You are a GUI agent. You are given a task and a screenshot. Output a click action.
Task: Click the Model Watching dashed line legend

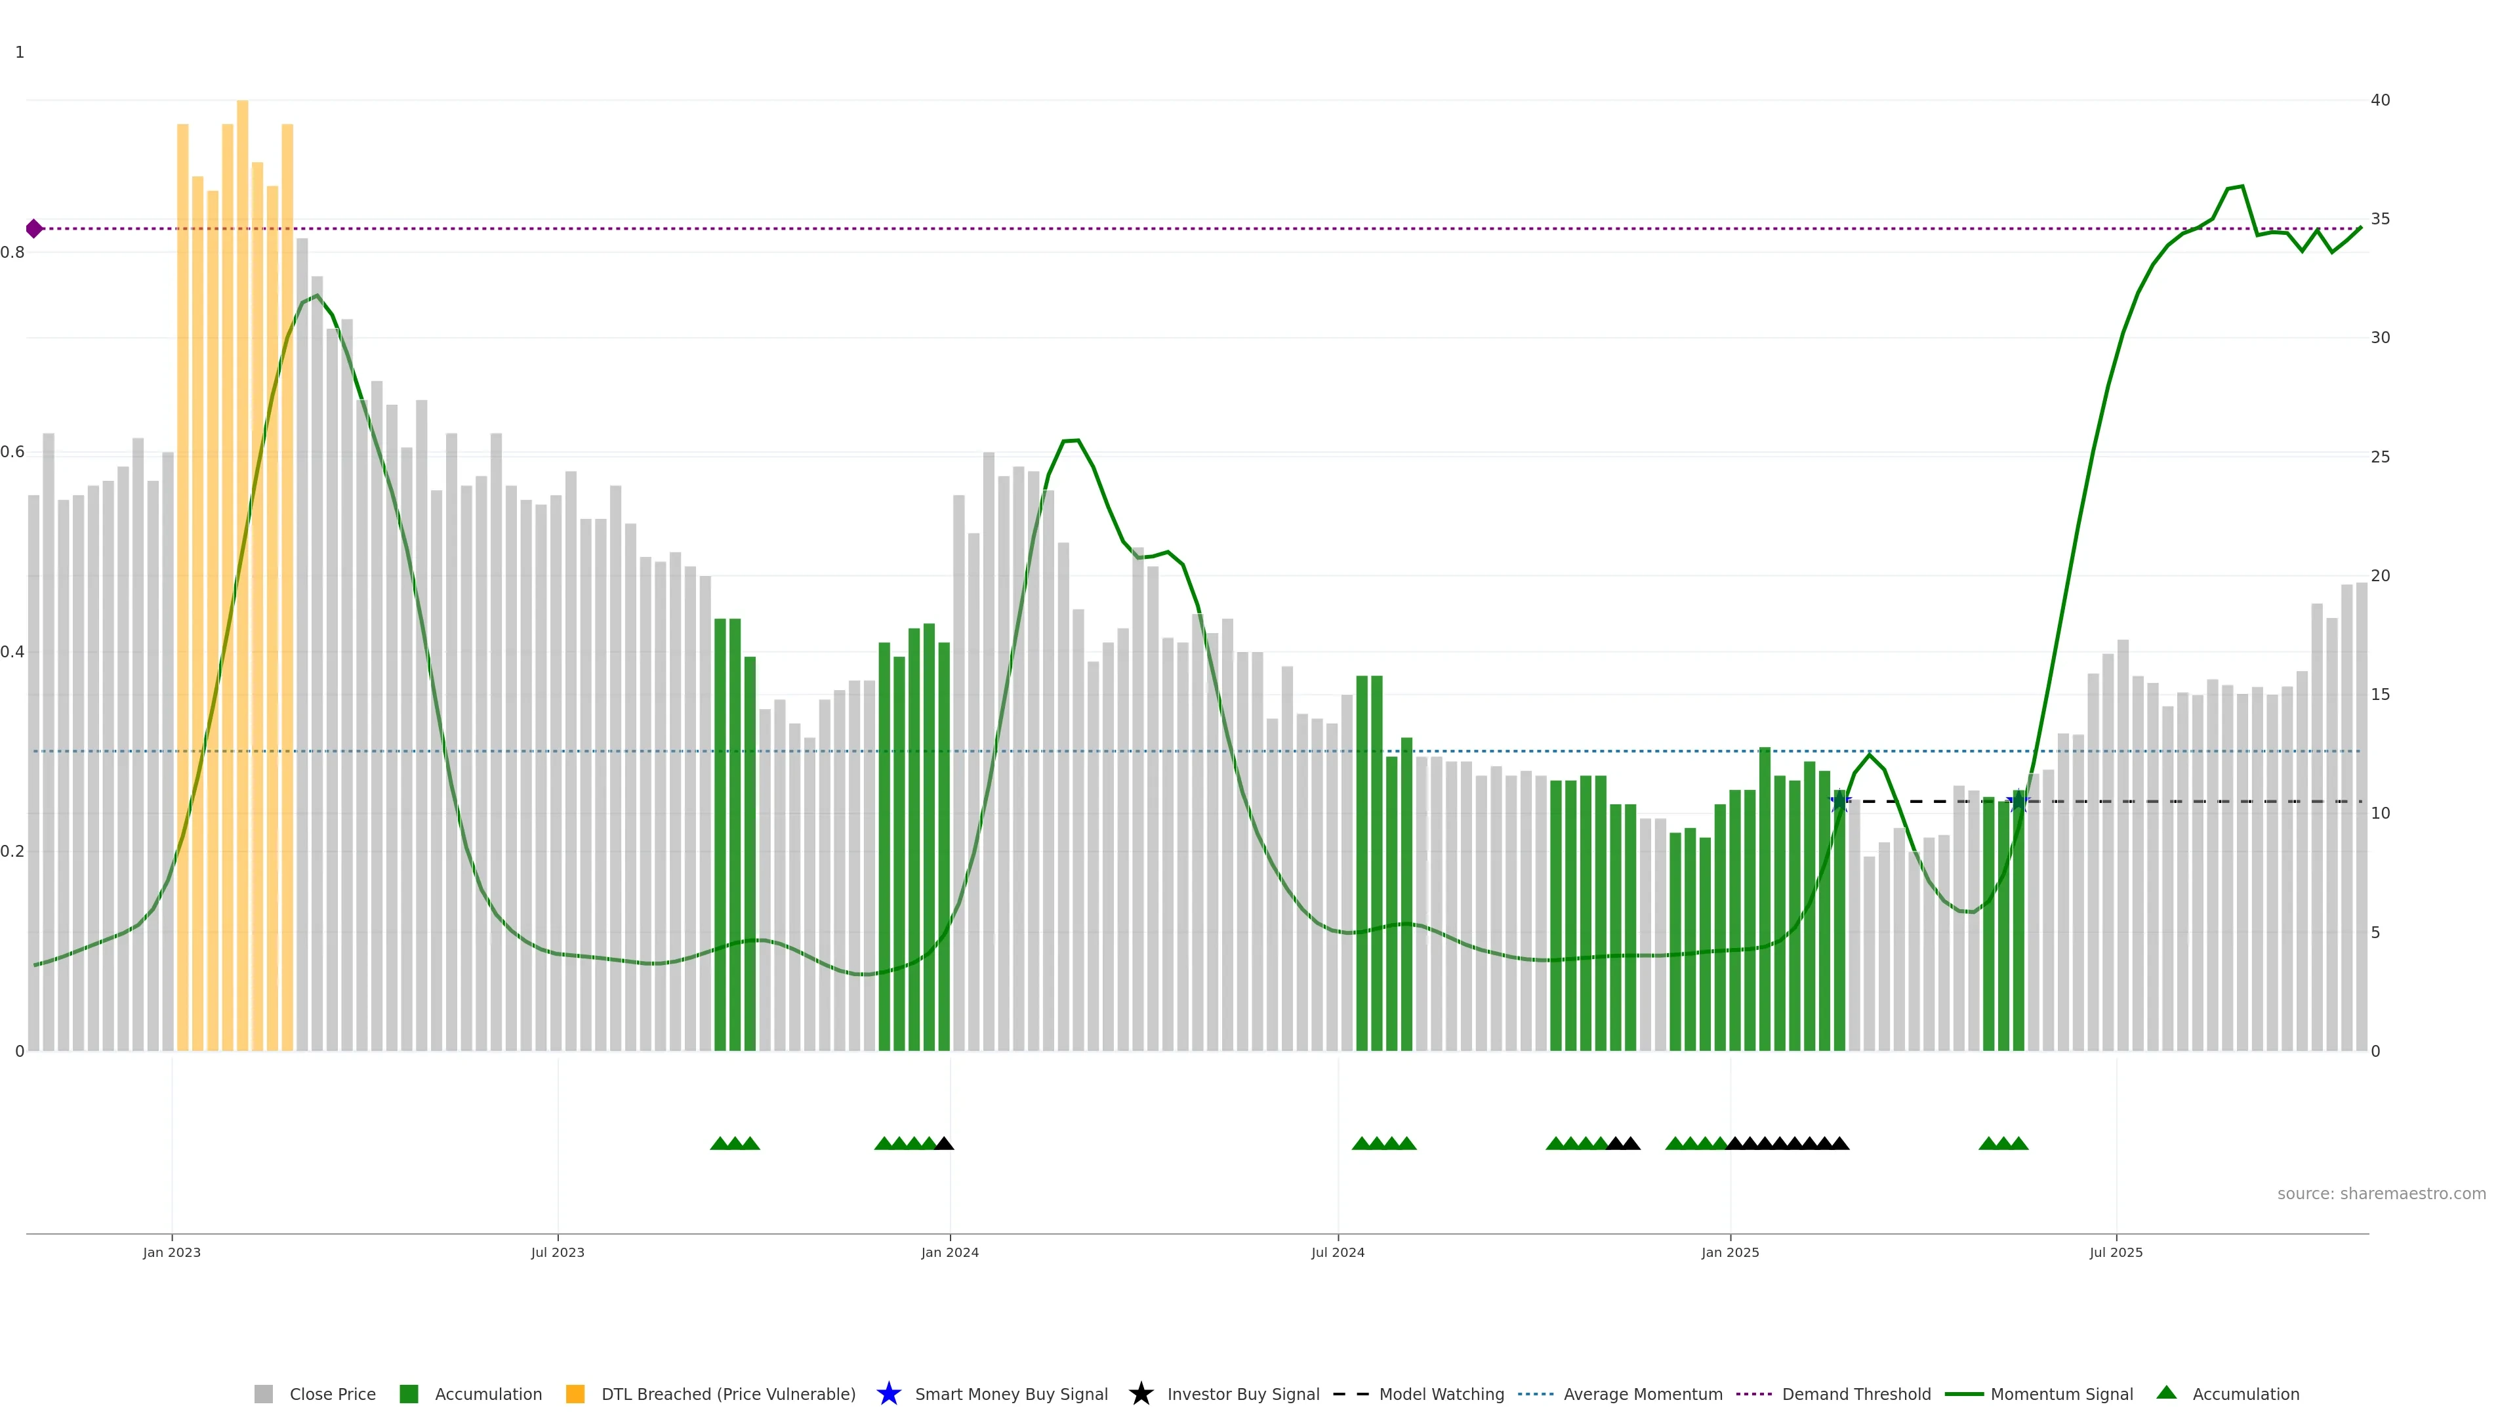pos(1353,1393)
